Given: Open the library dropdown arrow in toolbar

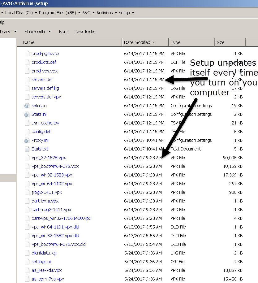Looking at the screenshot, I should tap(15, 32).
